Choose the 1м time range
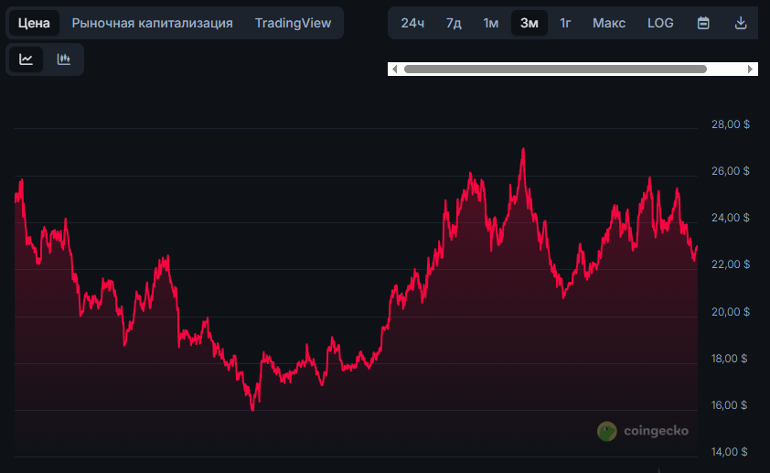The width and height of the screenshot is (770, 473). (x=491, y=23)
